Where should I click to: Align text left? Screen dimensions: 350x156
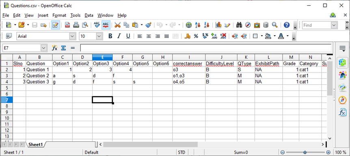(x=140, y=36)
